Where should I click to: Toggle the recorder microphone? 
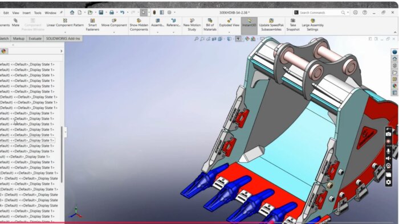(x=388, y=151)
